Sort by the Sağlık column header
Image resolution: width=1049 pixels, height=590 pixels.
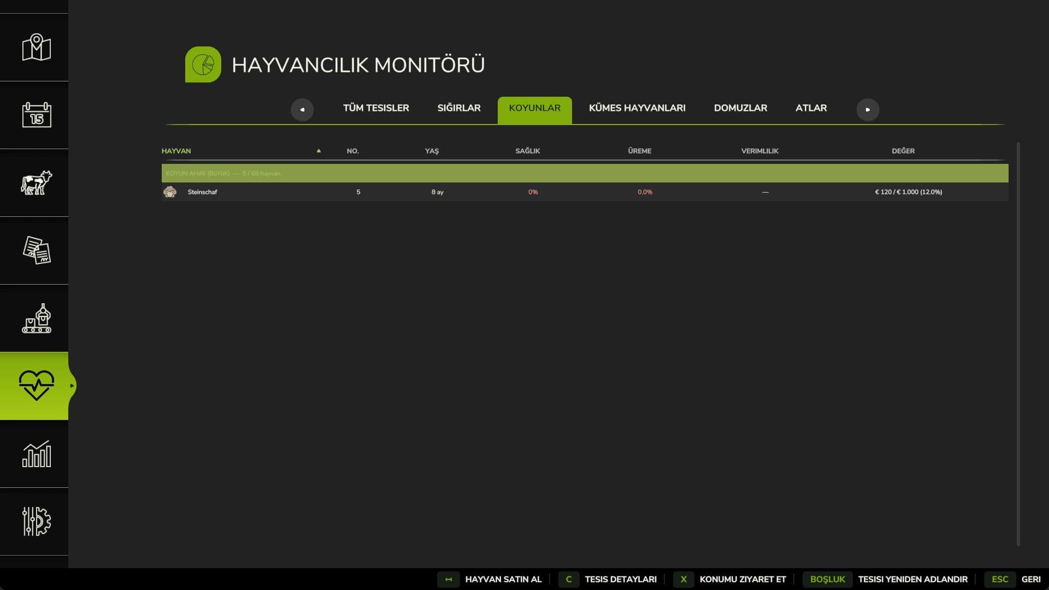click(x=527, y=151)
